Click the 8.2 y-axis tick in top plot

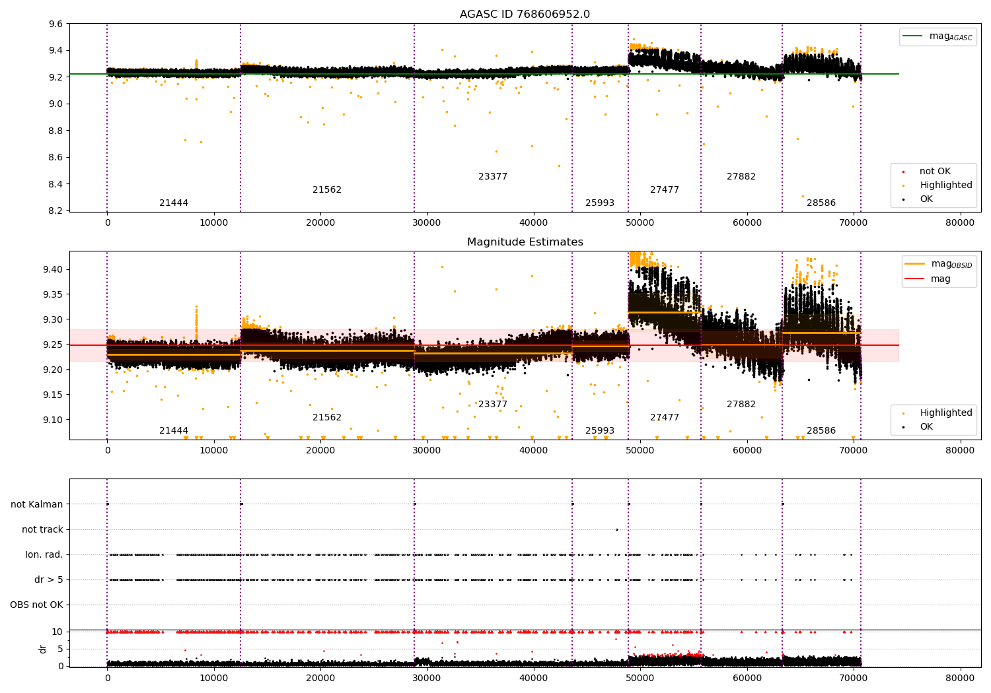[57, 211]
